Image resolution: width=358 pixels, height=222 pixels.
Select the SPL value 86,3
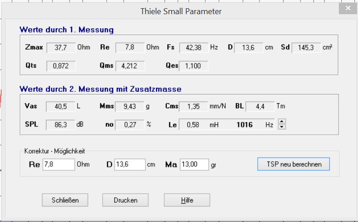coord(61,125)
